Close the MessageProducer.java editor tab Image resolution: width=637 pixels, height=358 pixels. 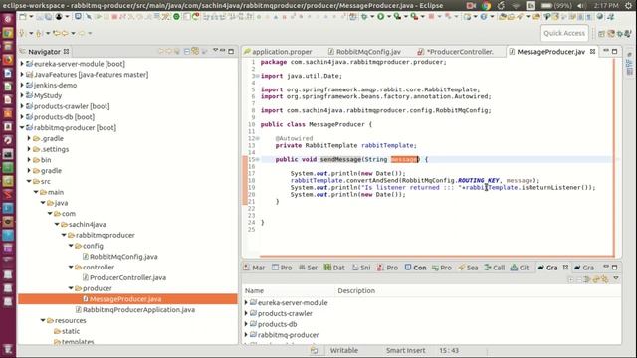pos(593,51)
